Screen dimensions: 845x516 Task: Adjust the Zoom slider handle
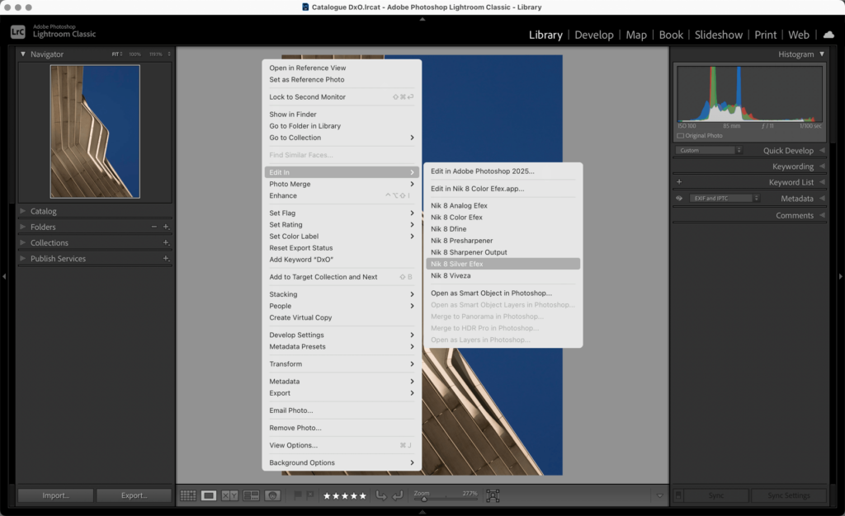[424, 499]
